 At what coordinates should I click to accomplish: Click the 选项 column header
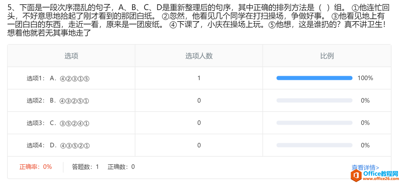coord(71,56)
